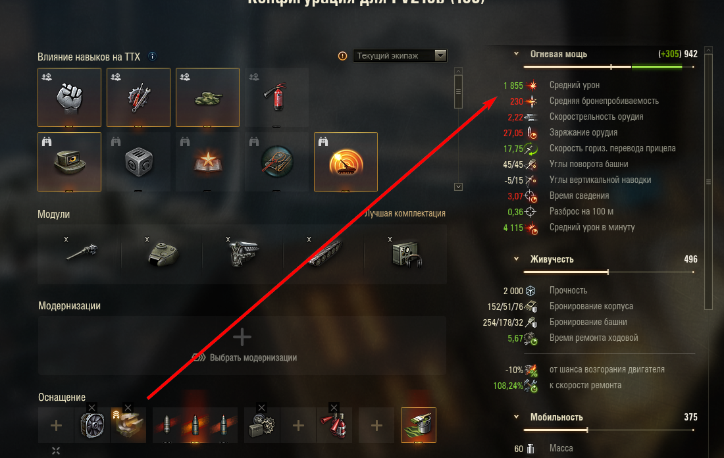Toggle the Brothers in Arms fist skill
The image size is (724, 458).
[x=69, y=97]
